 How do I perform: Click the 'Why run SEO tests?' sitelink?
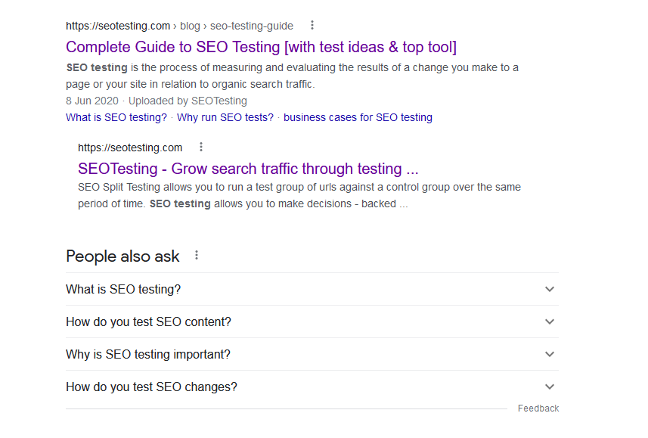click(225, 117)
